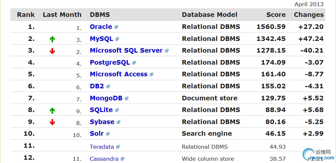Click the score value 46.15
Image resolution: width=336 pixels, height=163 pixels.
(275, 133)
